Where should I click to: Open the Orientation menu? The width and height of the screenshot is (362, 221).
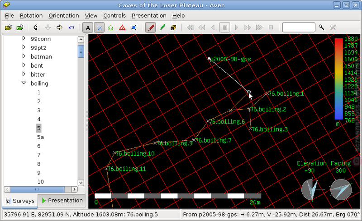[64, 16]
